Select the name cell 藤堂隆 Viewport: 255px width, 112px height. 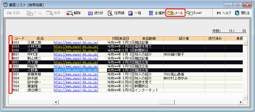click(40, 86)
